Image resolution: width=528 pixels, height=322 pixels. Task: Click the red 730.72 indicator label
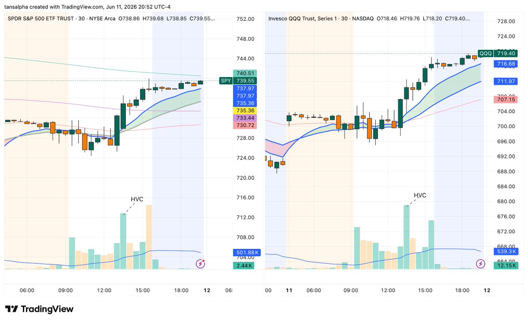point(245,126)
